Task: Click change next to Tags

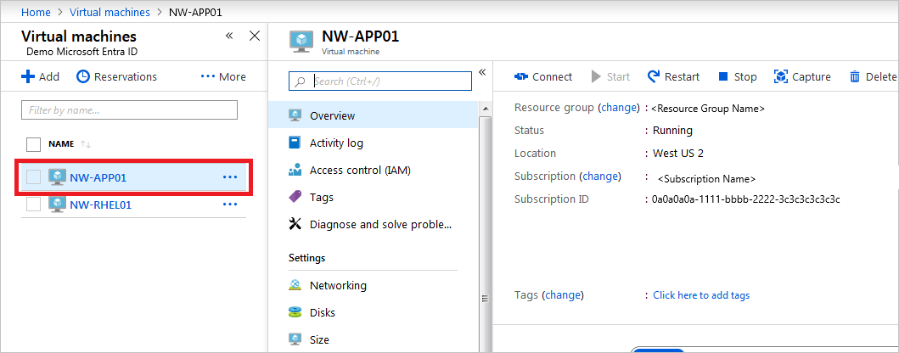Action: pos(563,295)
